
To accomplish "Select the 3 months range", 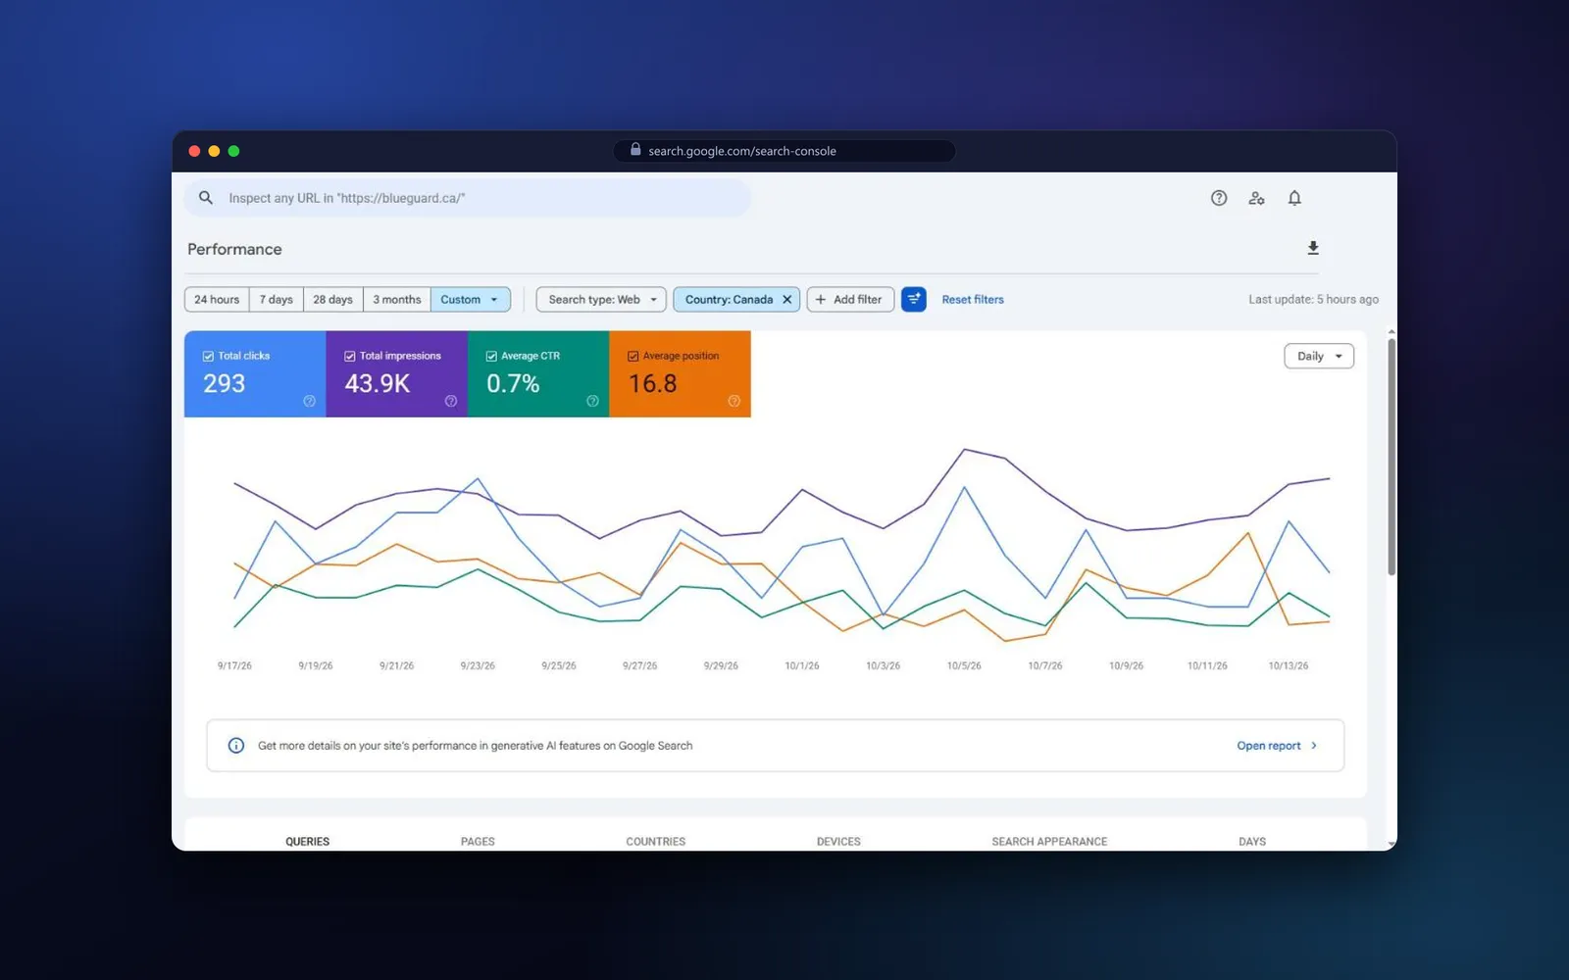I will click(x=396, y=300).
